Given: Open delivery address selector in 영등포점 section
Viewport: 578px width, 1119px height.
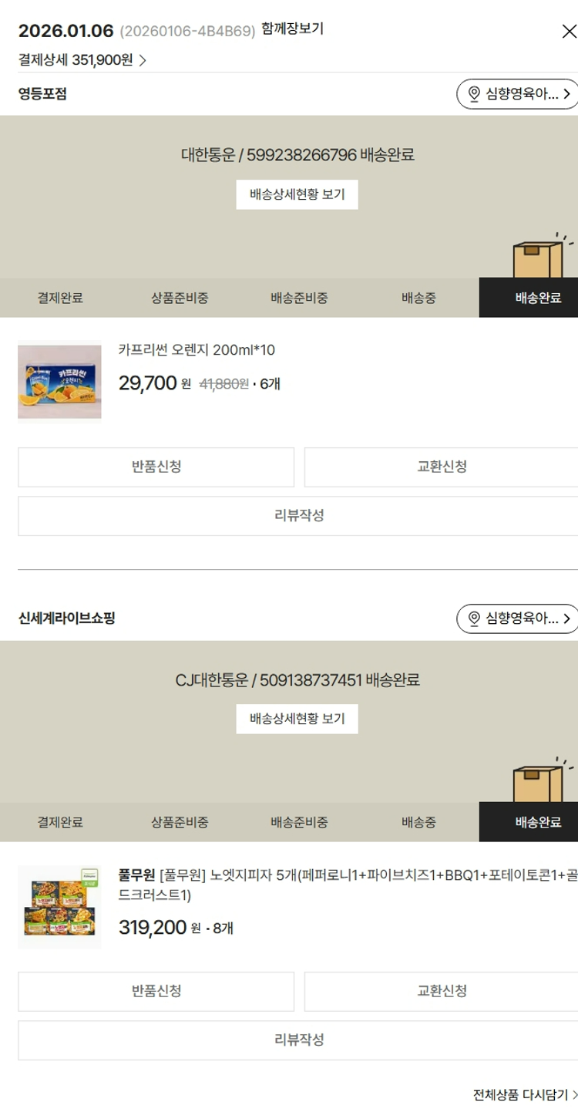Looking at the screenshot, I should (x=517, y=94).
